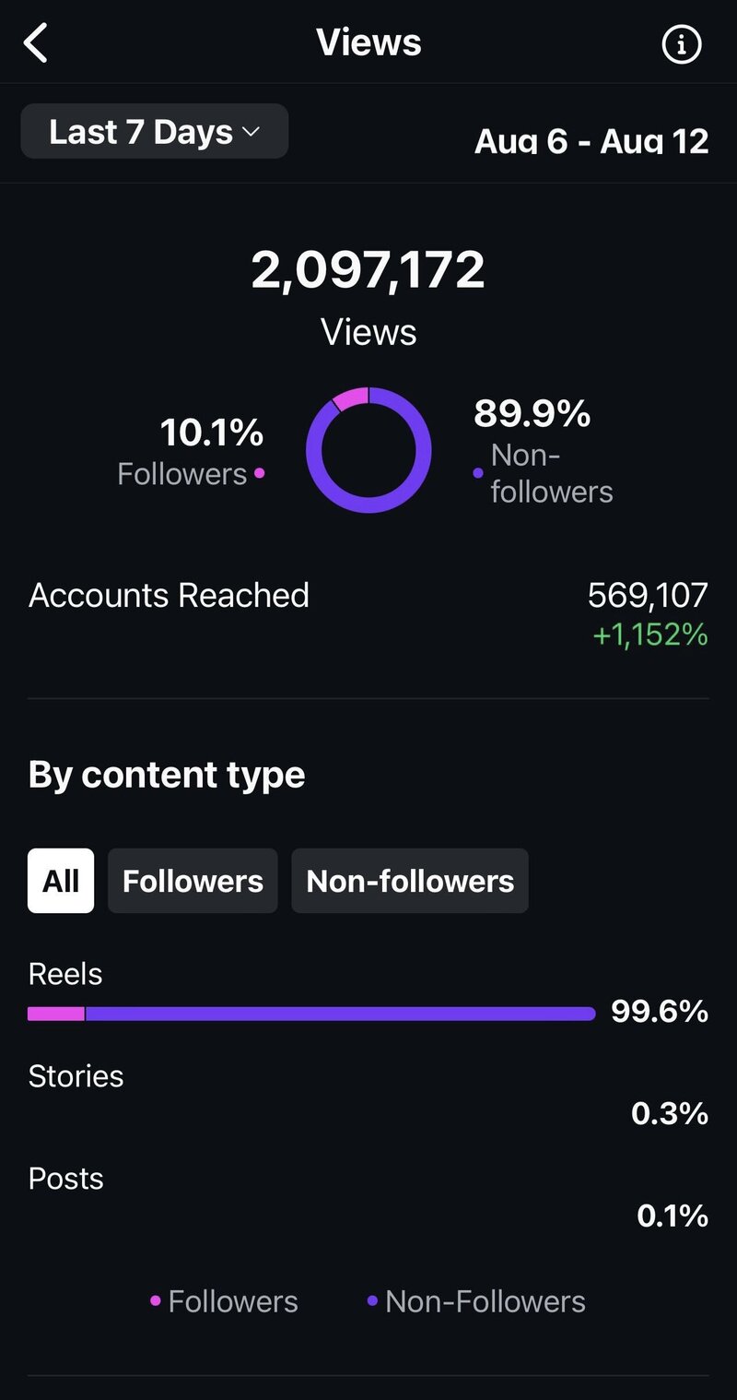
Task: Tap the Accounts Reached label
Action: pos(169,595)
